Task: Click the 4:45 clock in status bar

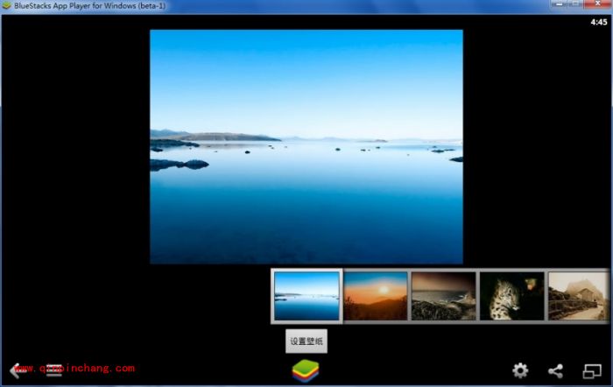Action: [x=598, y=22]
